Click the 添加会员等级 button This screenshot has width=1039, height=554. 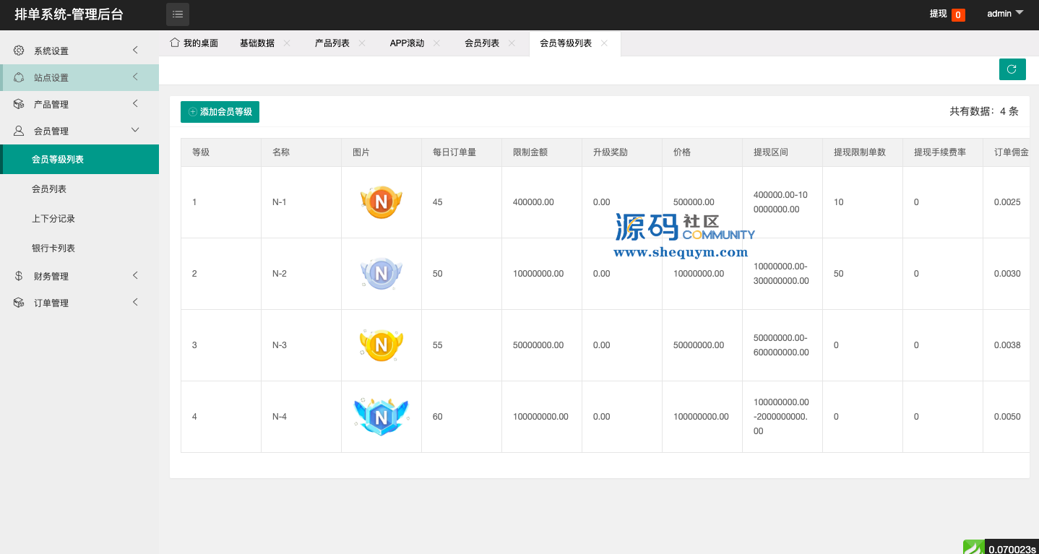[220, 112]
